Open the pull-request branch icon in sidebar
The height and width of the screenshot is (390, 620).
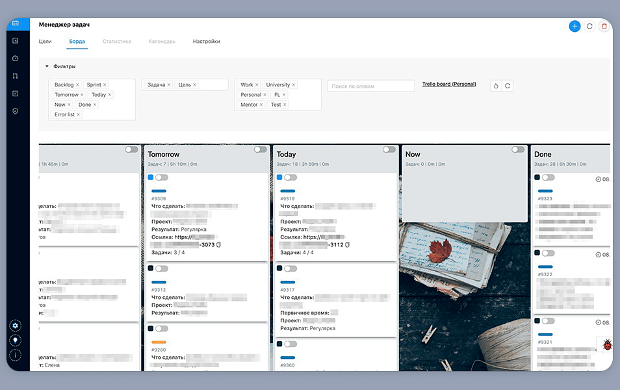pos(16,75)
